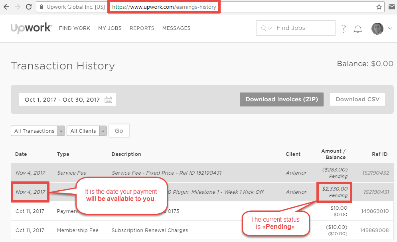
Task: Click the $10.00 payment amount
Action: [339, 208]
